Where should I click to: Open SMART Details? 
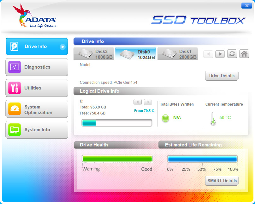point(222,181)
